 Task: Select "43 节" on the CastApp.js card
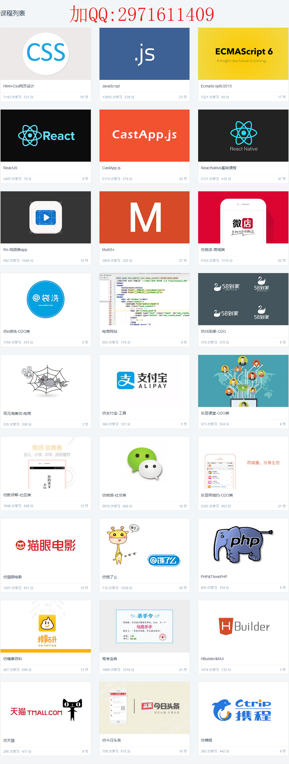point(183,179)
